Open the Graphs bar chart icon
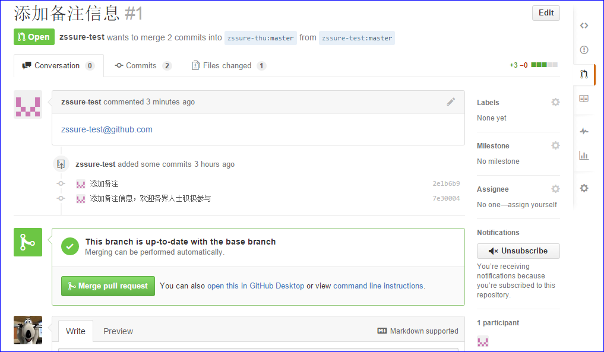 coord(584,155)
